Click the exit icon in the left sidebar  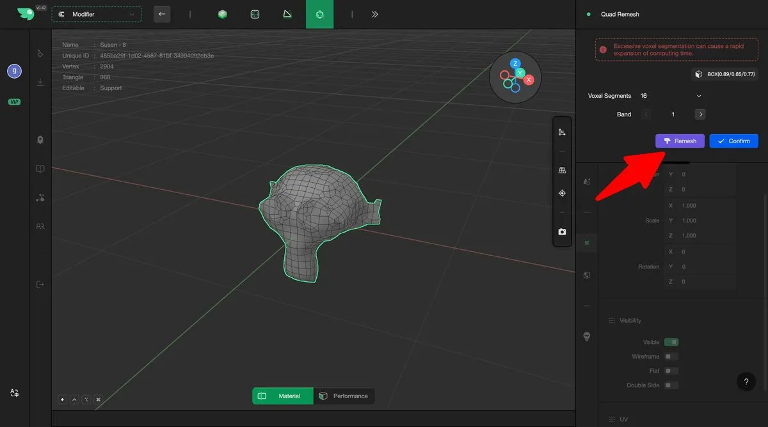point(40,284)
